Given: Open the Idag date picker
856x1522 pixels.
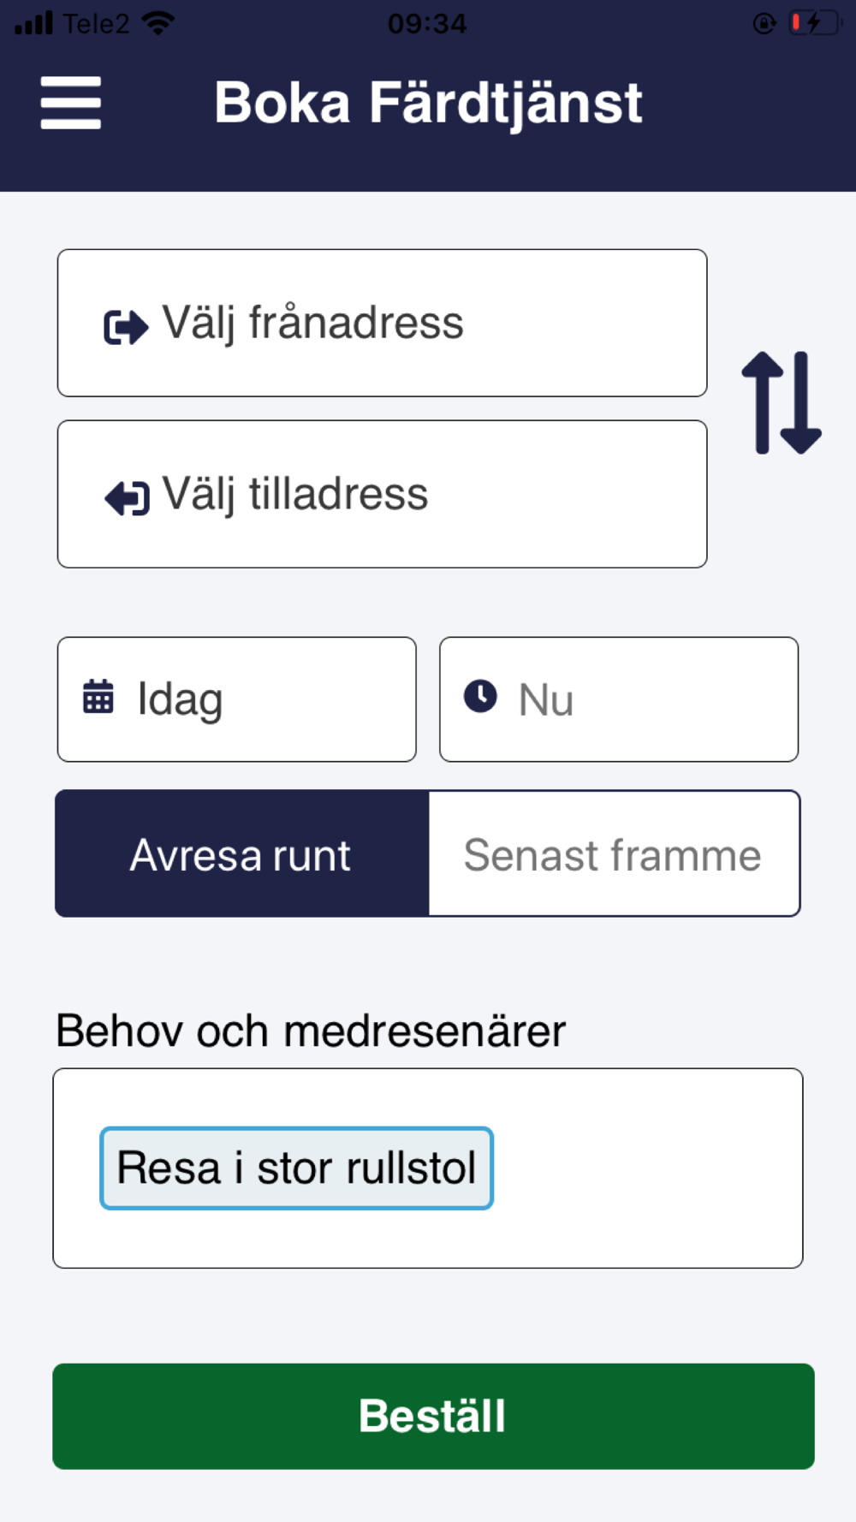Looking at the screenshot, I should coord(237,699).
